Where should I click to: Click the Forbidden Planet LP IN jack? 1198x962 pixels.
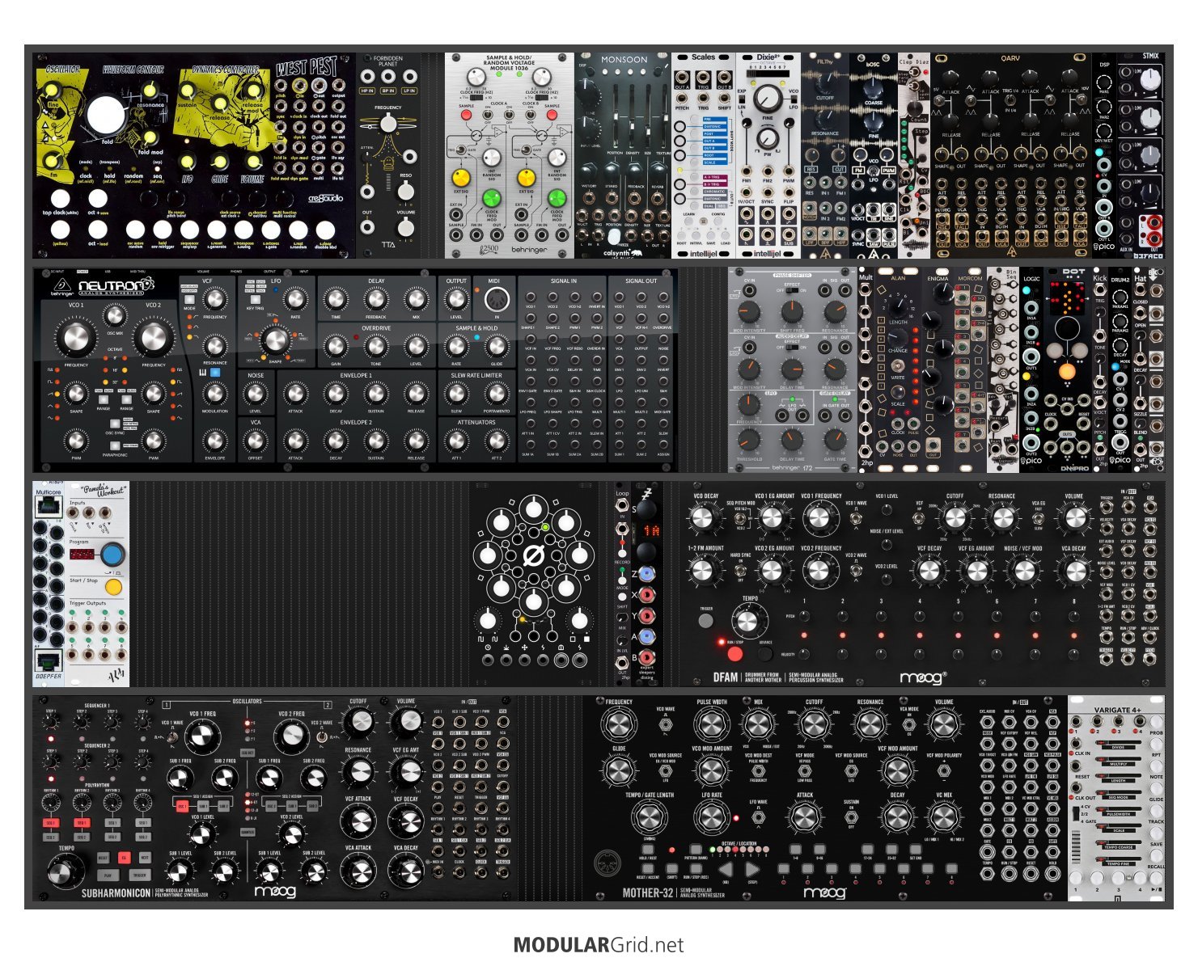(x=409, y=77)
